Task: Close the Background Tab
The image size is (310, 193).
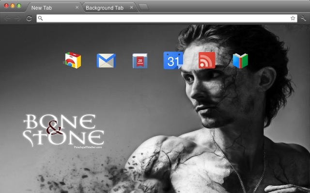Action: [x=131, y=8]
